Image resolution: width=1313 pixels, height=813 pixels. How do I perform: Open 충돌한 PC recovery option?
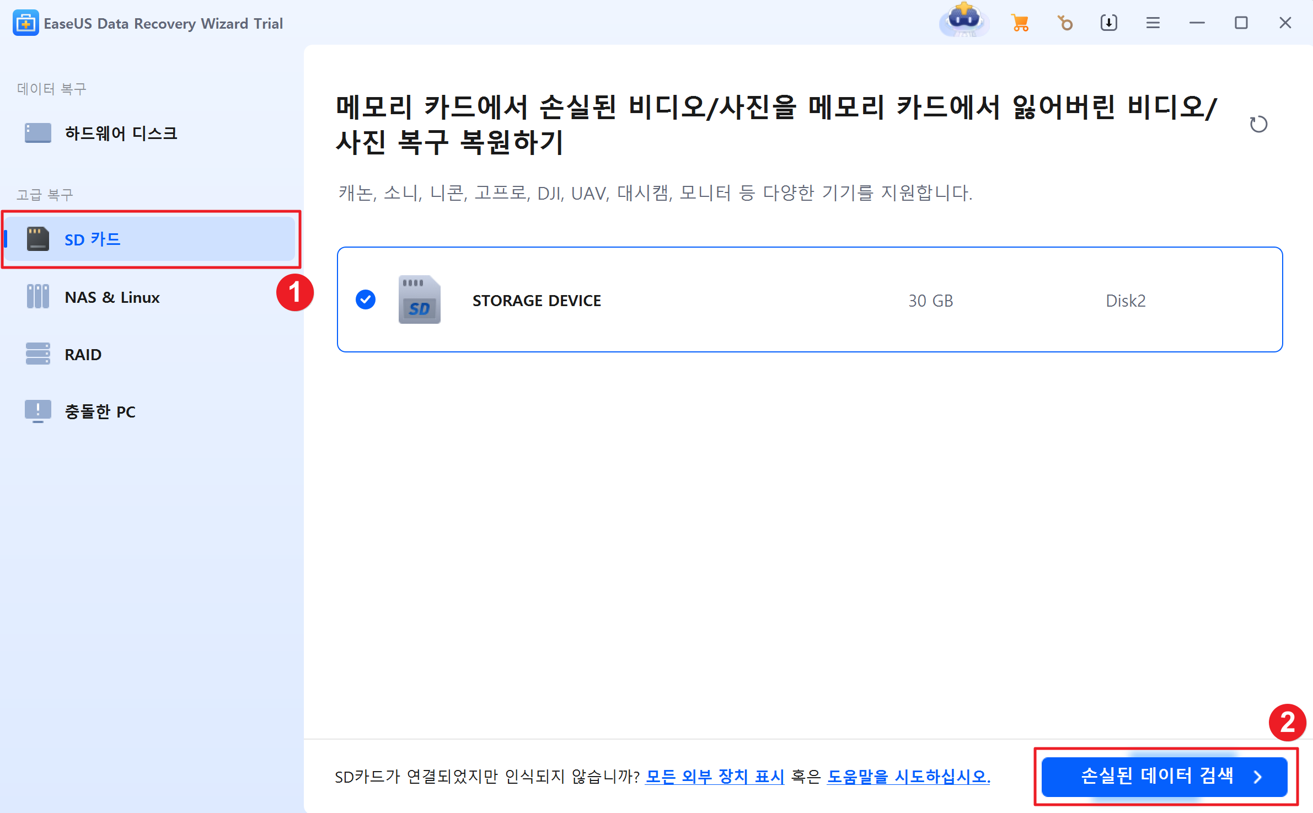click(100, 411)
